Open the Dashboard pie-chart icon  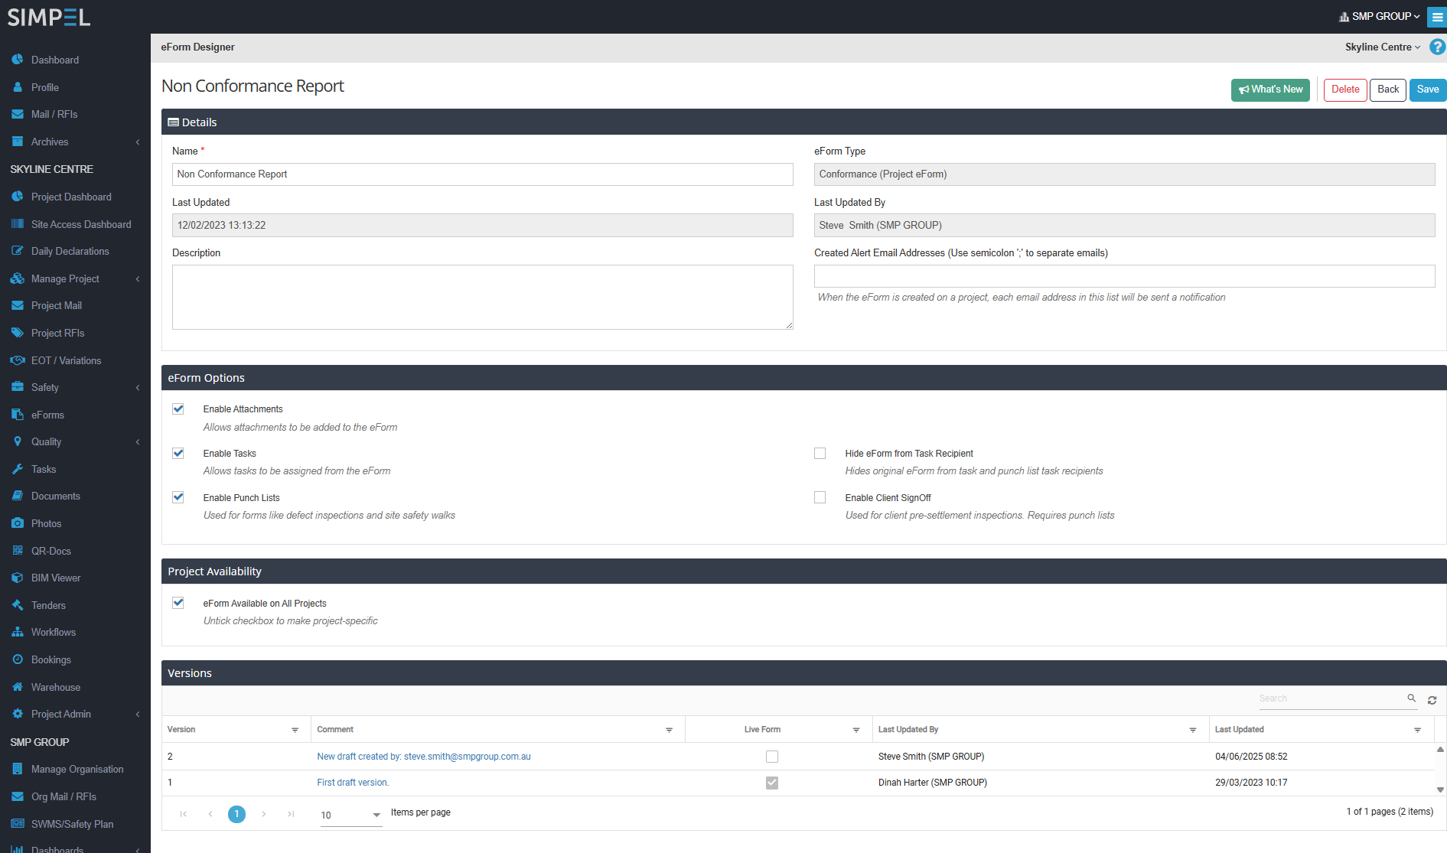(18, 60)
